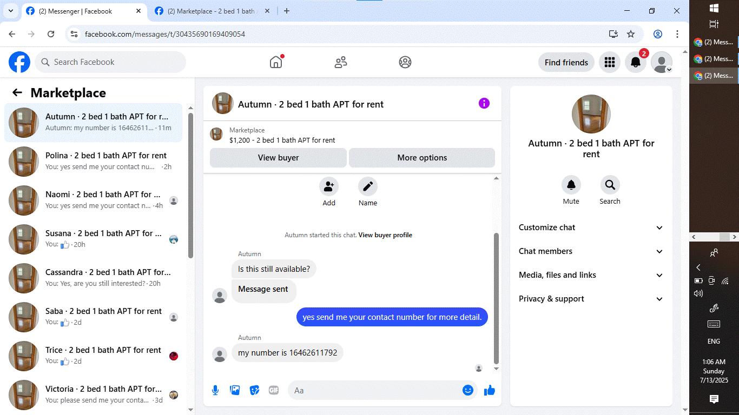This screenshot has height=415, width=739.
Task: Open $1,200 listing link in header
Action: [x=282, y=140]
